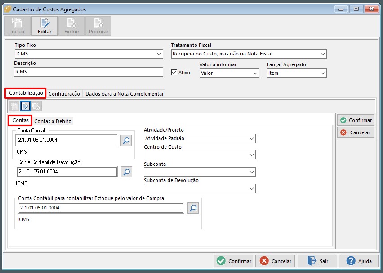Expand the Tratamento Fiscal dropdown
The height and width of the screenshot is (273, 383).
coord(323,54)
